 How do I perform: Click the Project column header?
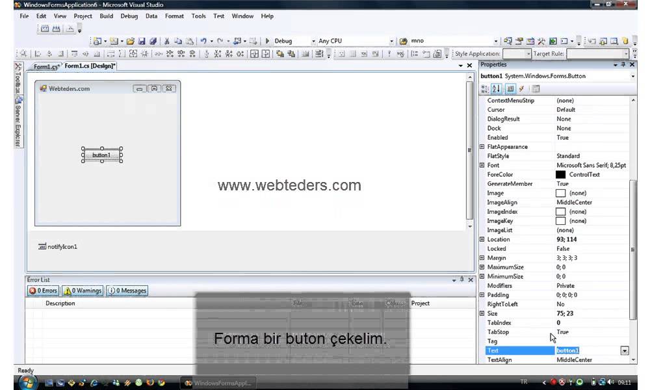point(421,304)
